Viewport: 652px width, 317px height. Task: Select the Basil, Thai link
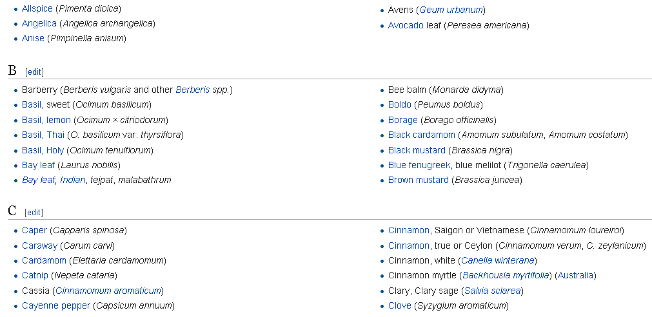43,135
